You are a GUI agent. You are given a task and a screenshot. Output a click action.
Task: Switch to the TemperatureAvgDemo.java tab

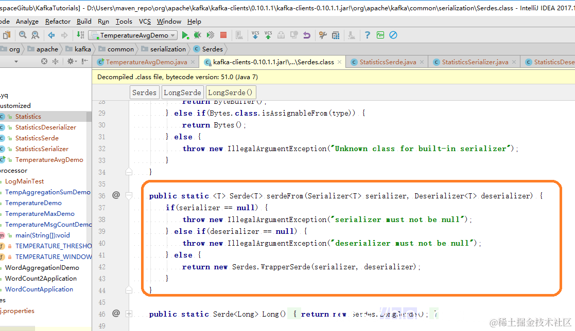146,62
